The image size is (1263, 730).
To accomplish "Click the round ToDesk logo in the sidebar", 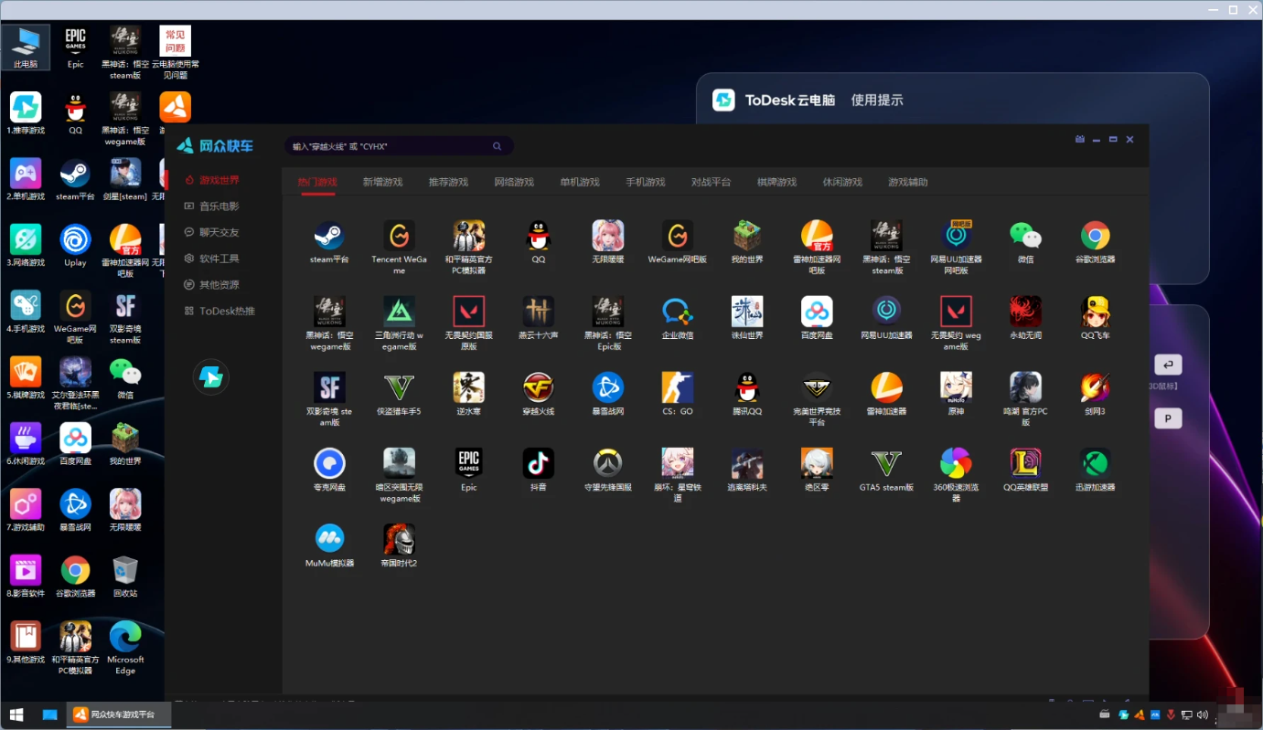I will coord(211,377).
